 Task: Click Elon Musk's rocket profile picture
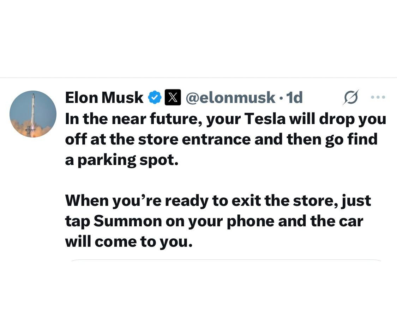click(x=33, y=114)
